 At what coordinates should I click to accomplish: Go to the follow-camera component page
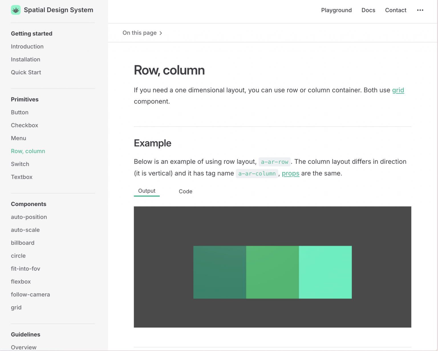(30, 295)
